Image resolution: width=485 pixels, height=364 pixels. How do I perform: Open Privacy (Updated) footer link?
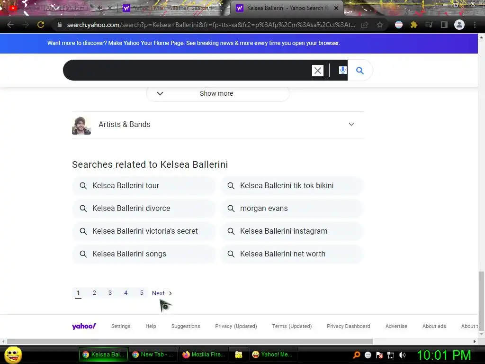236,326
